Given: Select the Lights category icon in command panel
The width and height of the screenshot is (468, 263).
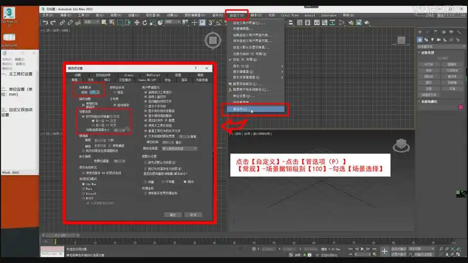Looking at the screenshot, I should coord(433,39).
